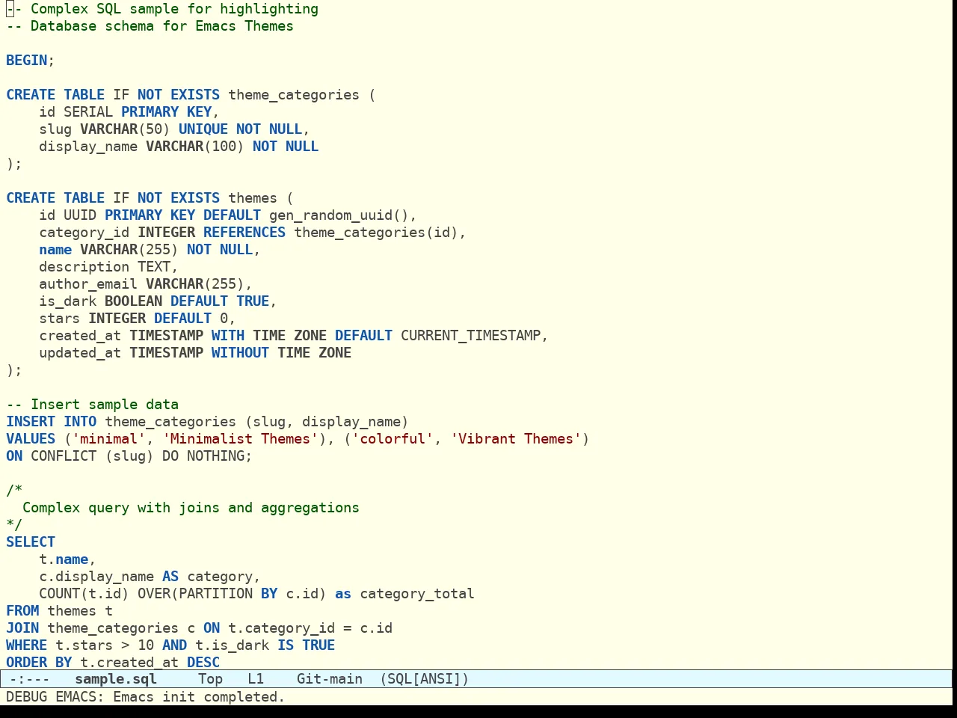Click 'SERIAL' type in the id column line

pos(88,112)
